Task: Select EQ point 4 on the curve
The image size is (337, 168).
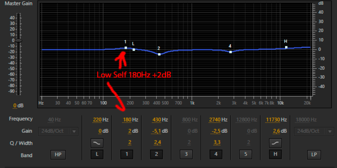Action: pos(231,52)
